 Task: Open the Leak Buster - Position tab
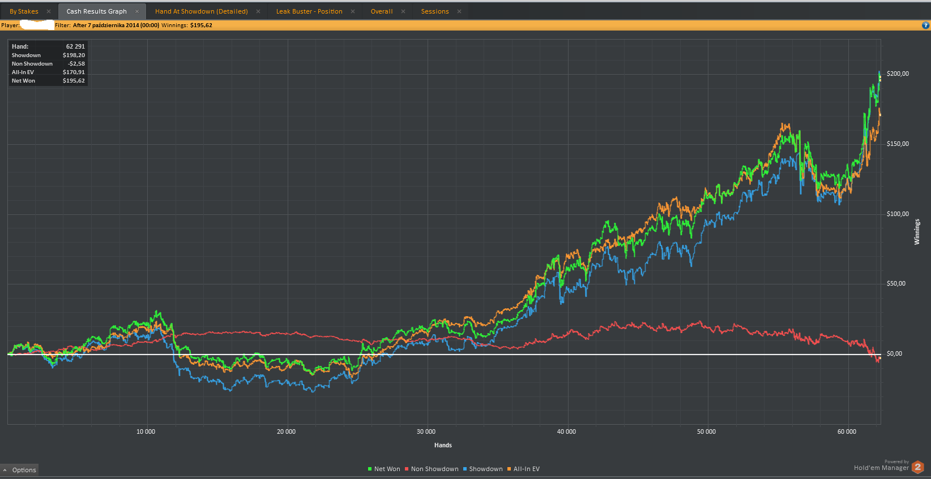click(x=309, y=11)
